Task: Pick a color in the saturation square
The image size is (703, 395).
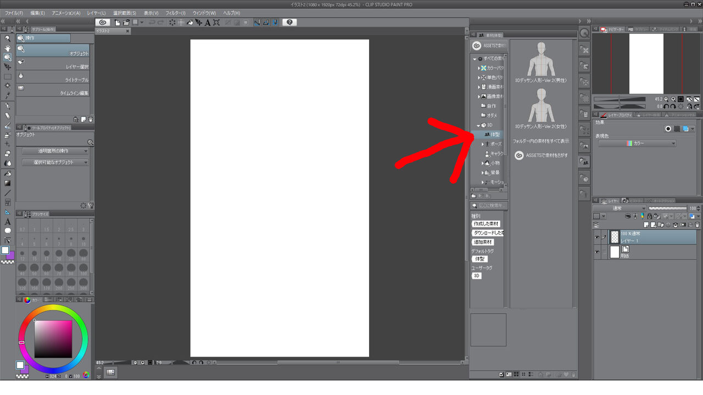Action: point(53,338)
